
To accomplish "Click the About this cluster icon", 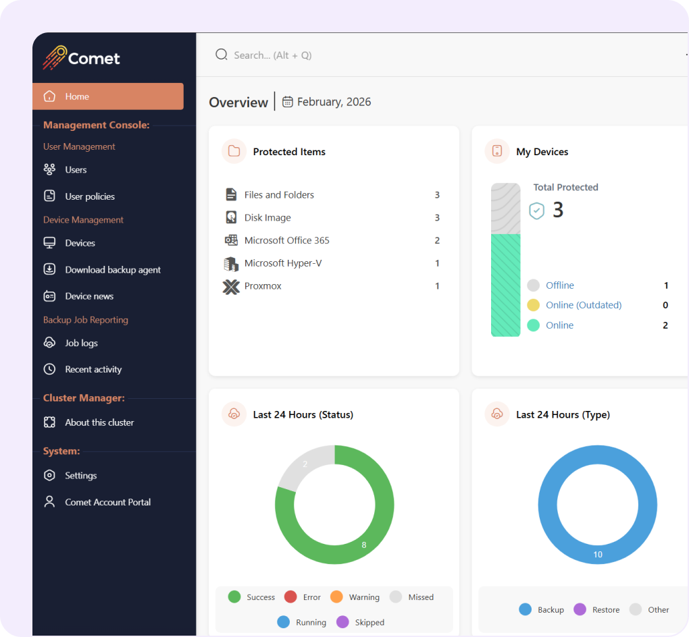I will [x=49, y=422].
